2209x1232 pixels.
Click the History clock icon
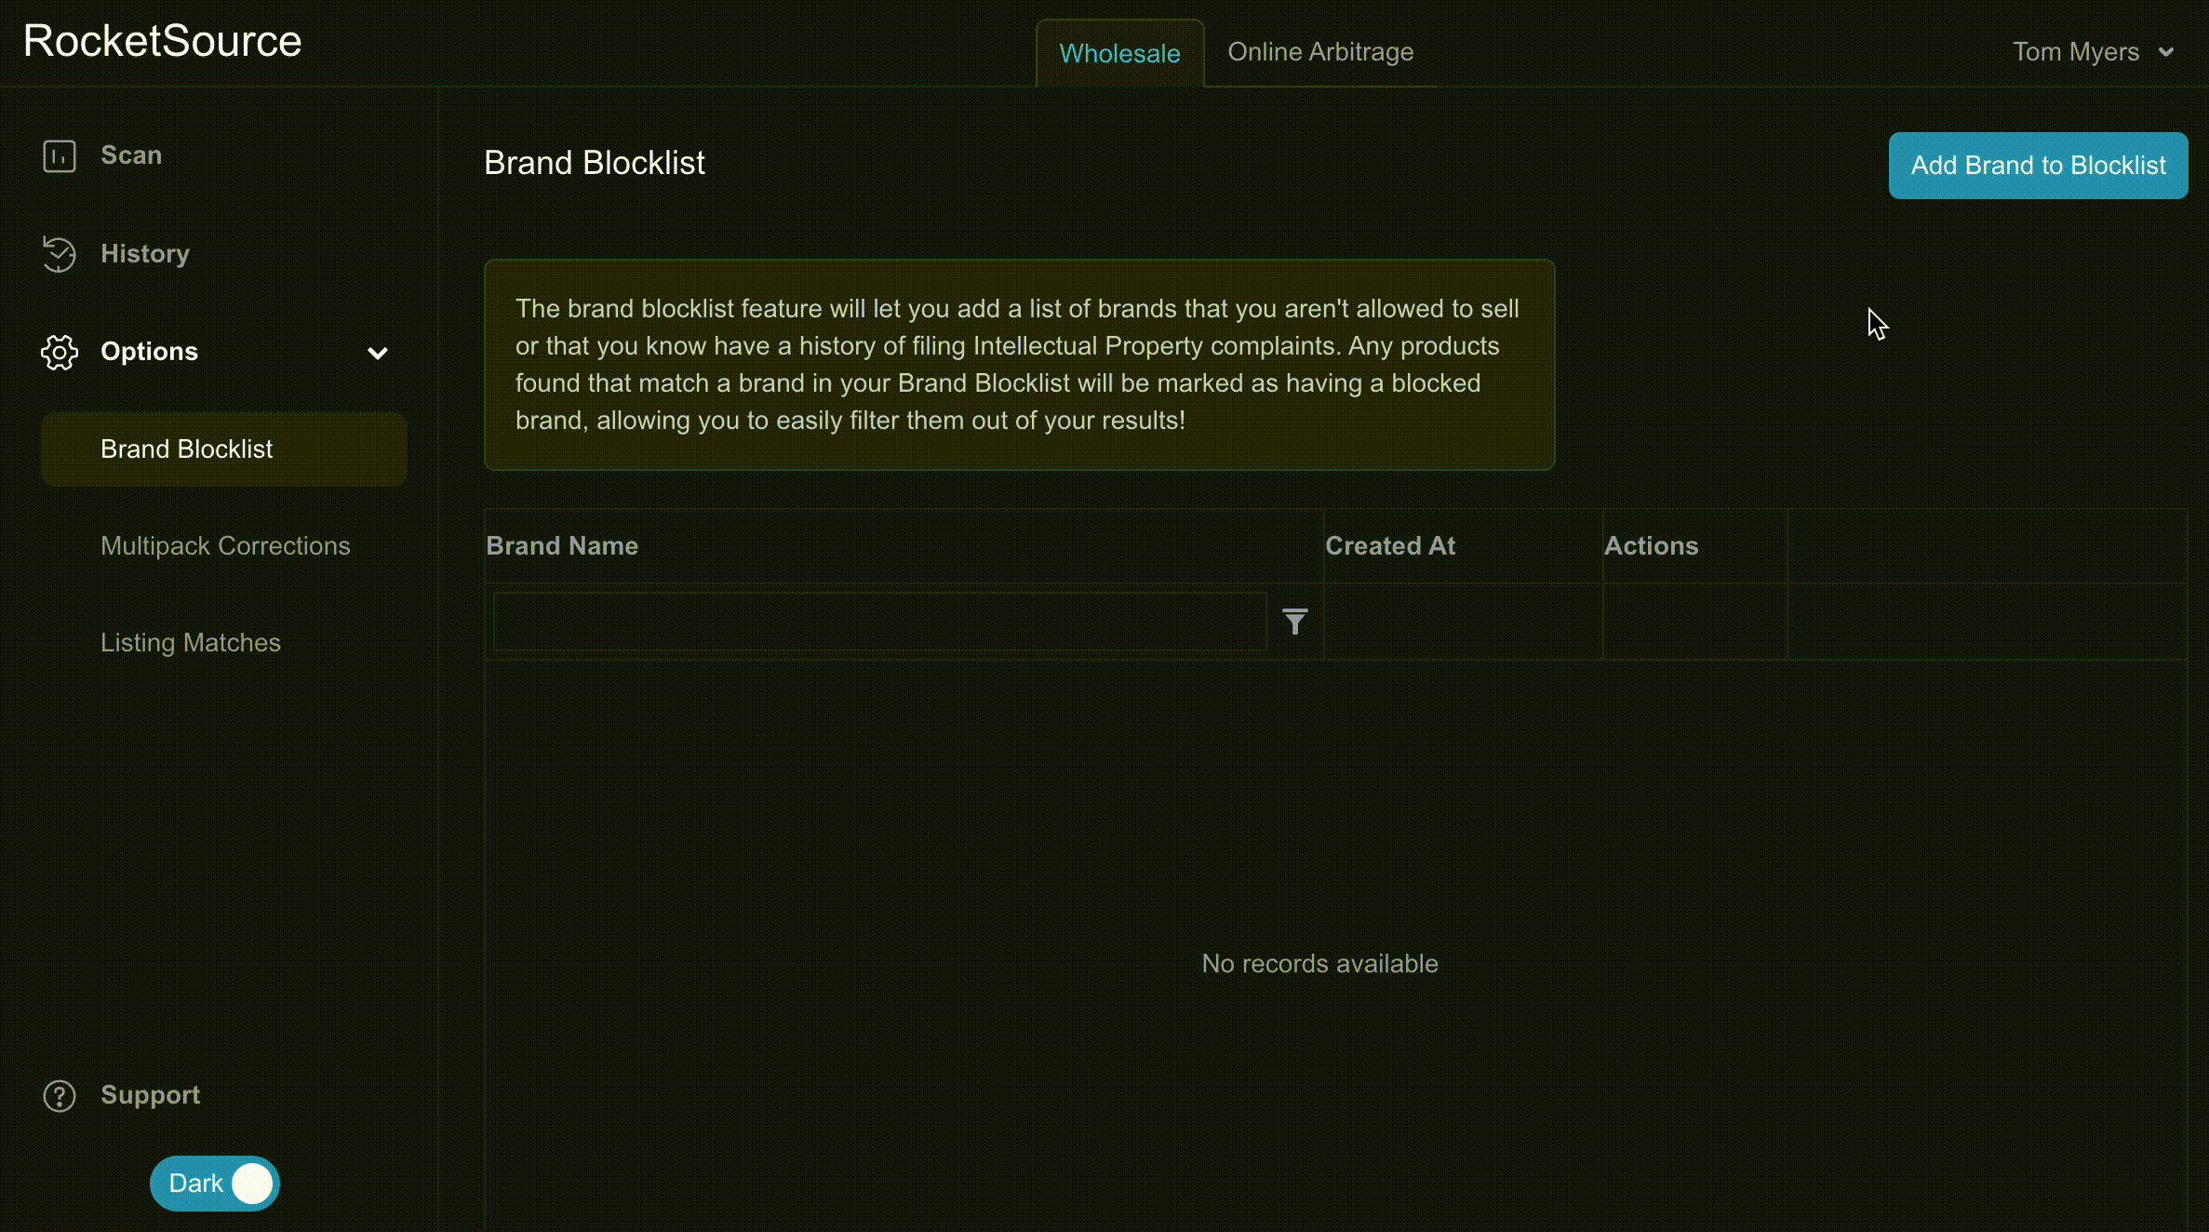[60, 254]
